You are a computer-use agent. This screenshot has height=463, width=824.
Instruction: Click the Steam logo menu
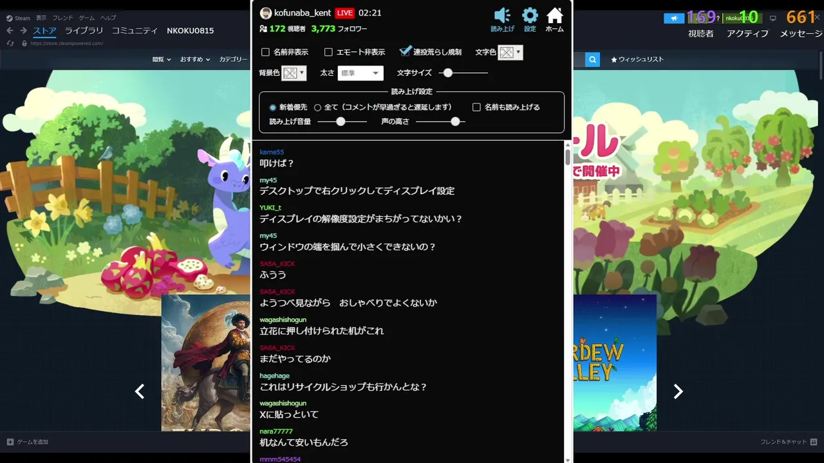17,18
